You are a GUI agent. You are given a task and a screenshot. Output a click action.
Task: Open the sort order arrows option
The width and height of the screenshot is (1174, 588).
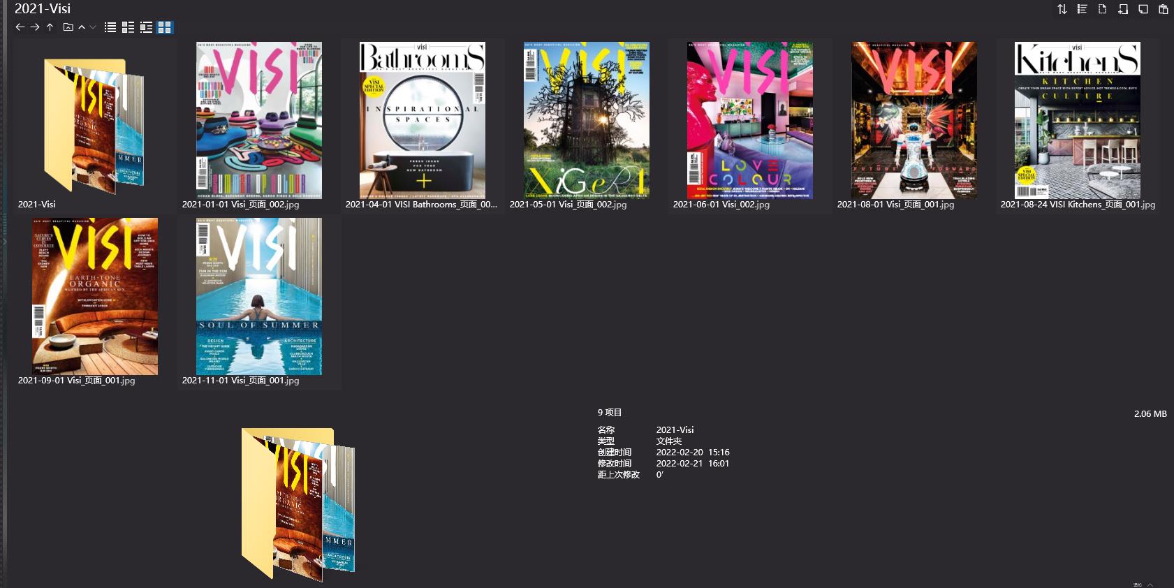pos(1062,9)
